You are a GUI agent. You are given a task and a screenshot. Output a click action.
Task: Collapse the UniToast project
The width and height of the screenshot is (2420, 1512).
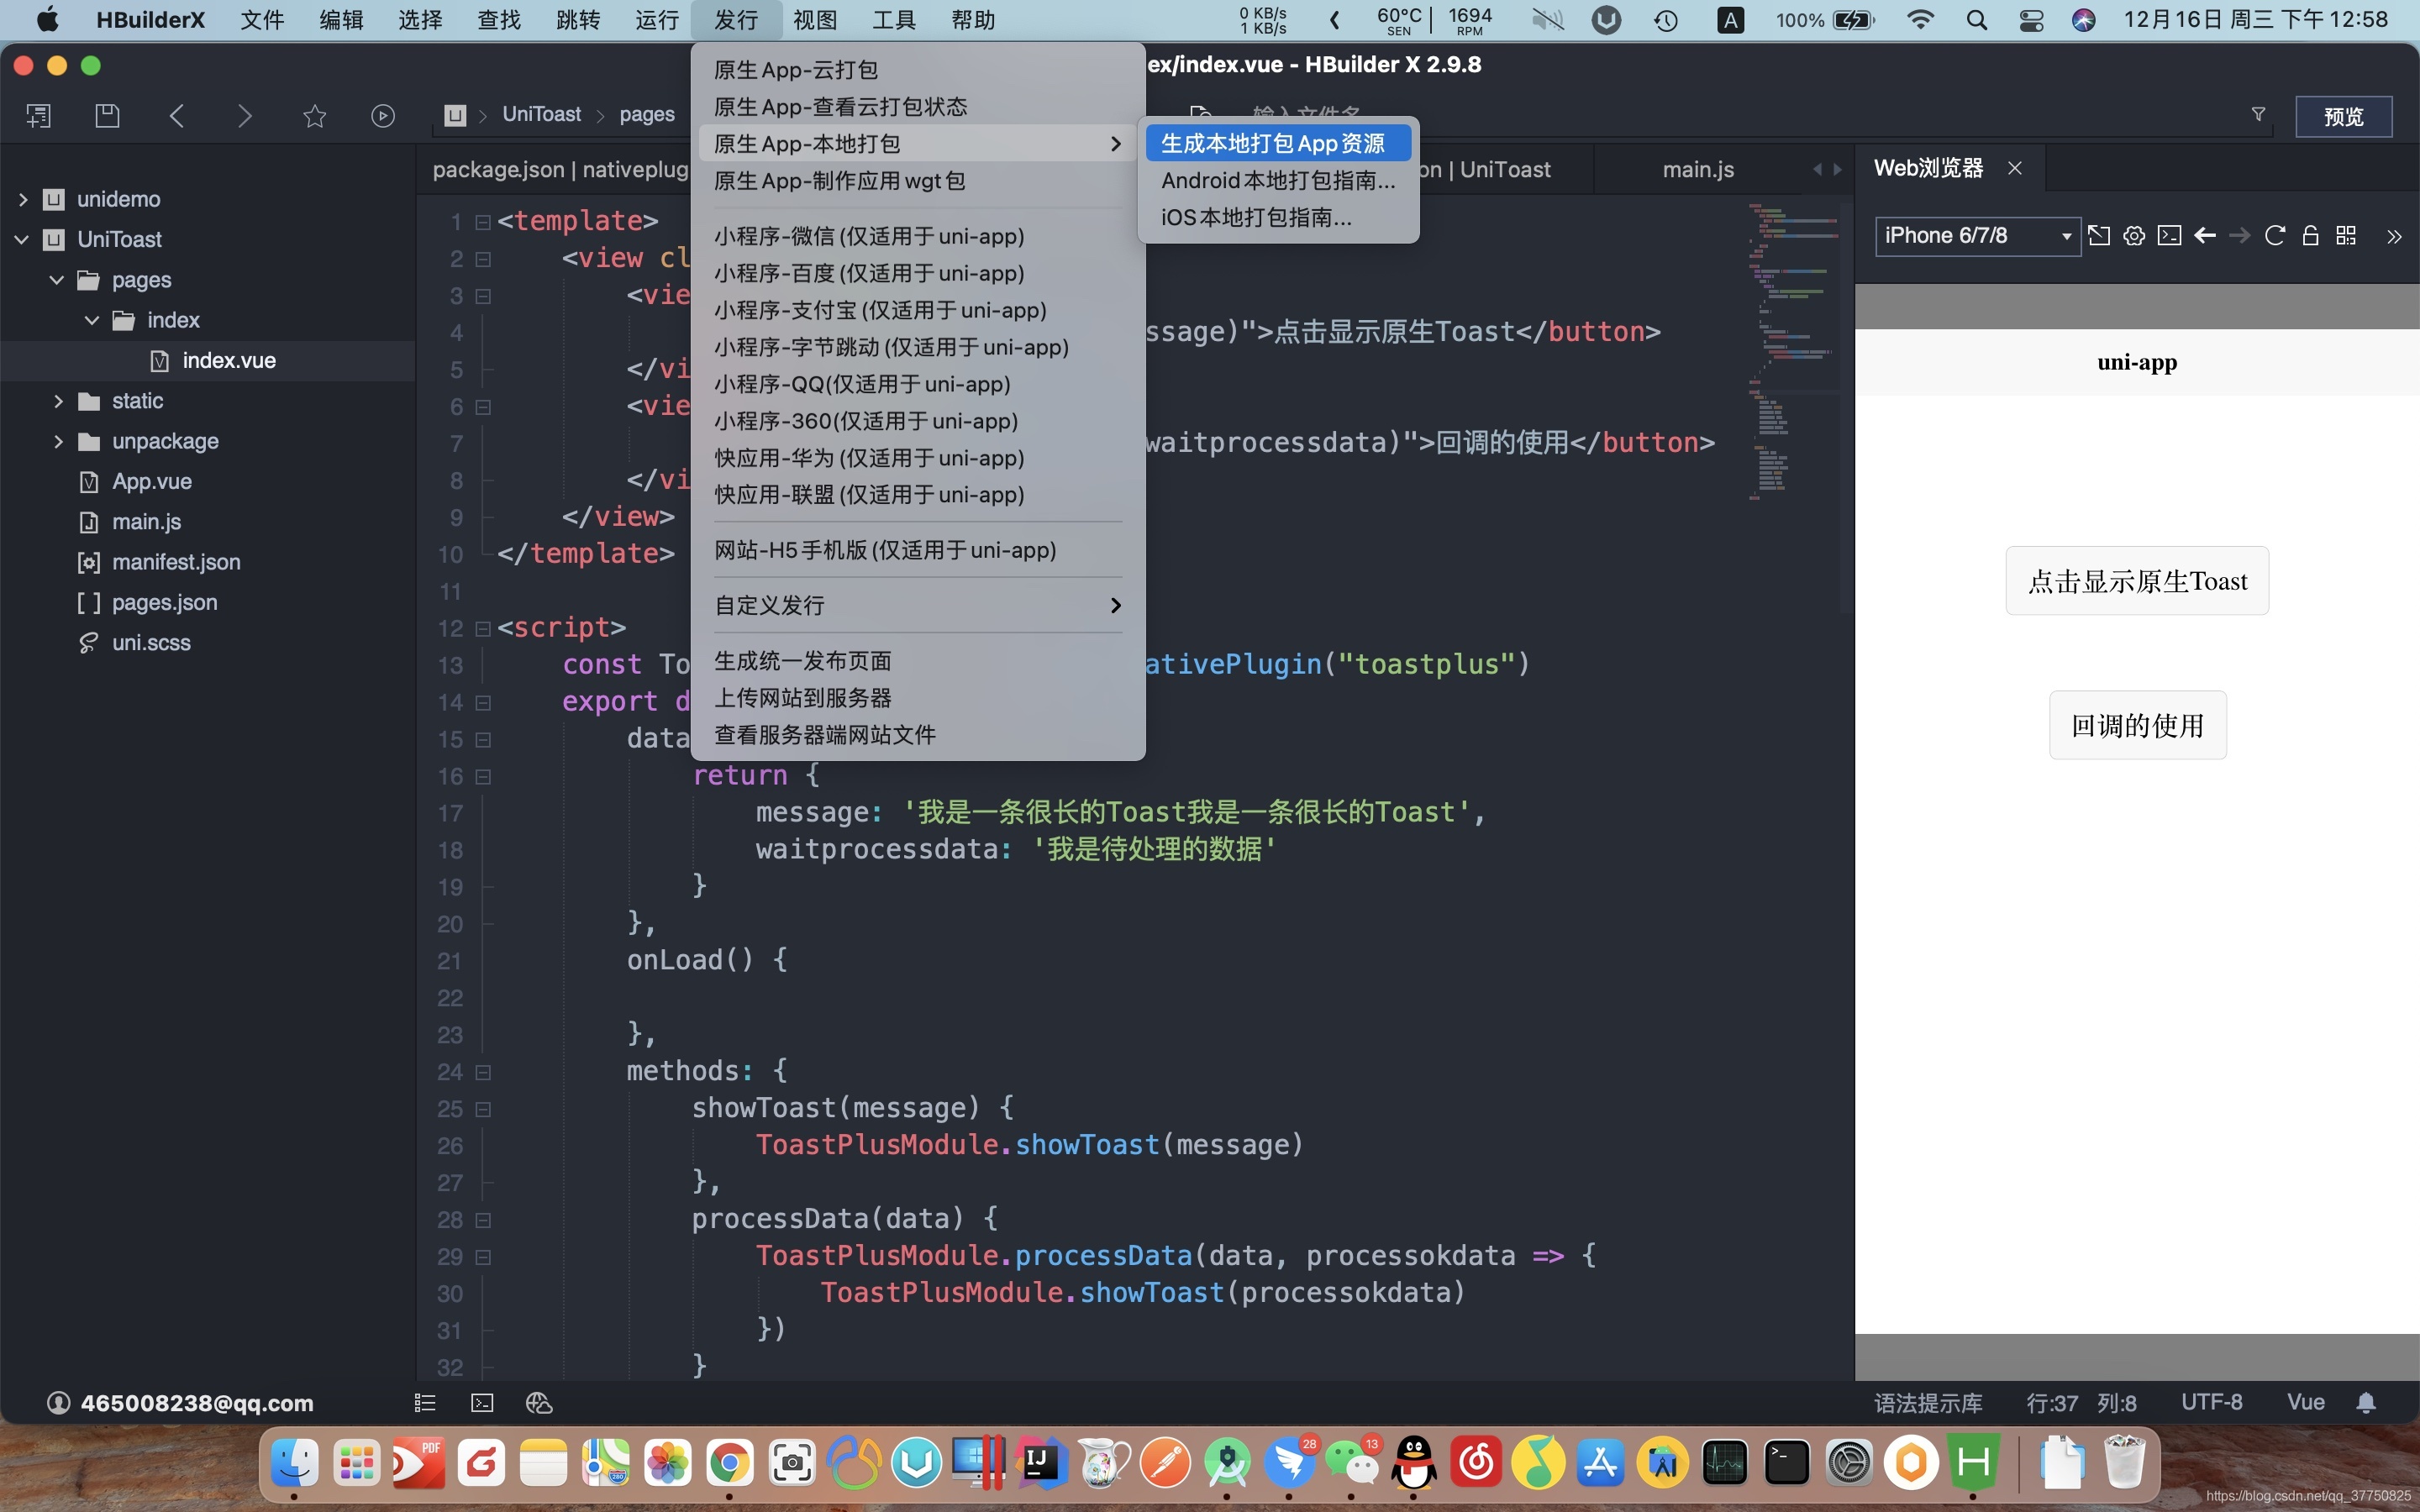[21, 239]
